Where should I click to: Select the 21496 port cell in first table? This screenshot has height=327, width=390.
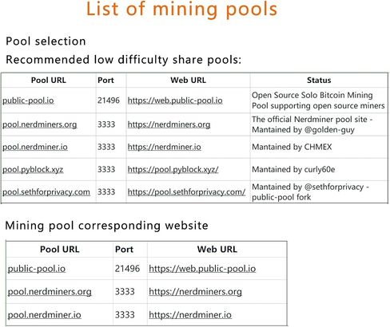(109, 100)
